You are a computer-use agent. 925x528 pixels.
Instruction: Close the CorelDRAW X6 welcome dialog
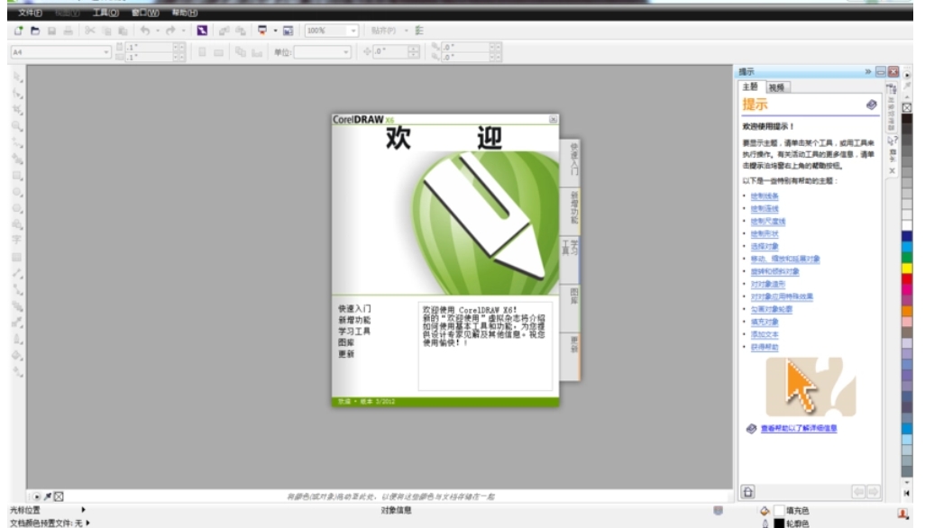(x=554, y=120)
